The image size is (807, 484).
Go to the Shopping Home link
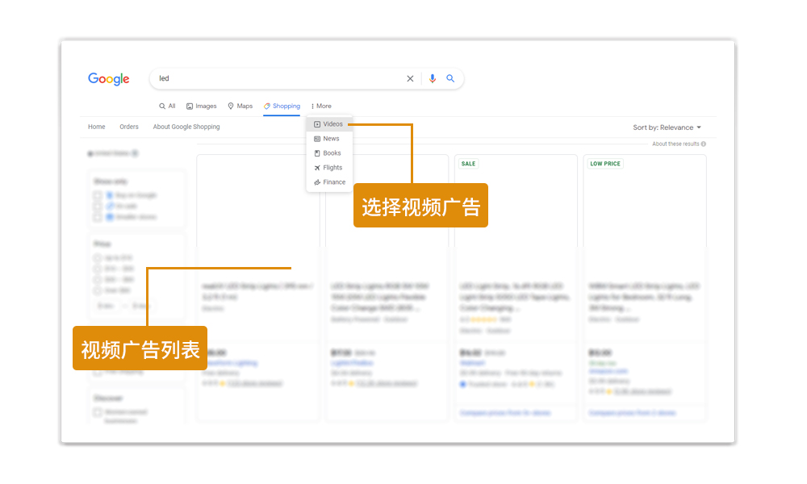click(97, 127)
